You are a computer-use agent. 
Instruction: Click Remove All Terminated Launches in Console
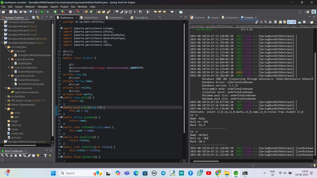pyautogui.click(x=266, y=22)
